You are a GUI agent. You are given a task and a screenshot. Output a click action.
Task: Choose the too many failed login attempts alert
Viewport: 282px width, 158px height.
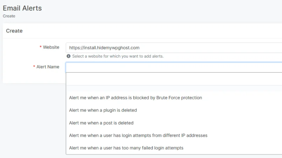126,148
